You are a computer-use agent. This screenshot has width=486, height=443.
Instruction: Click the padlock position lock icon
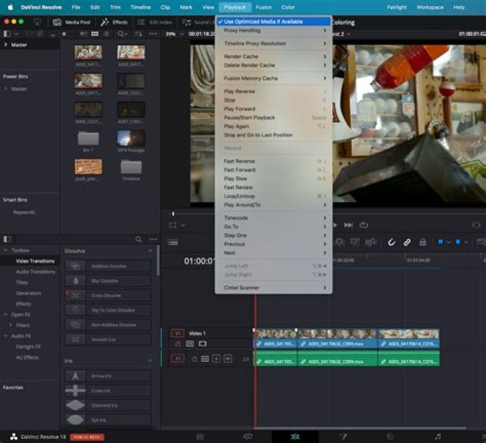[423, 242]
